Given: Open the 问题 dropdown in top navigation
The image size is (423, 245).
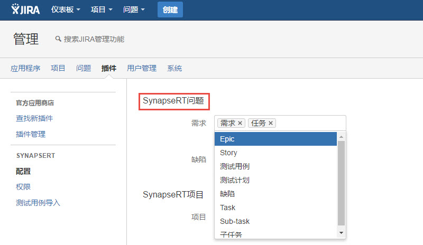Looking at the screenshot, I should pyautogui.click(x=134, y=10).
